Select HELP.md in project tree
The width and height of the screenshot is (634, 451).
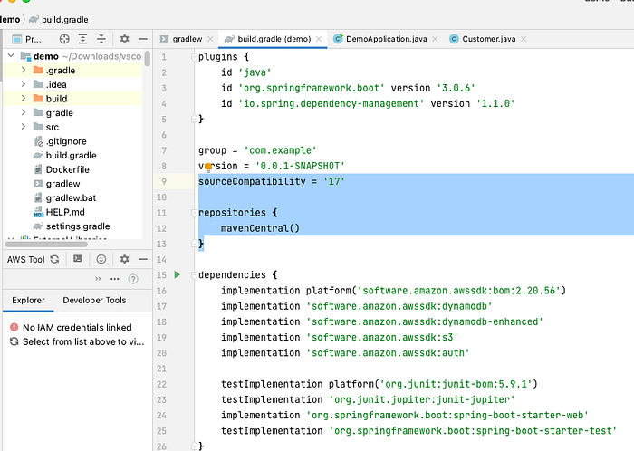click(x=60, y=212)
